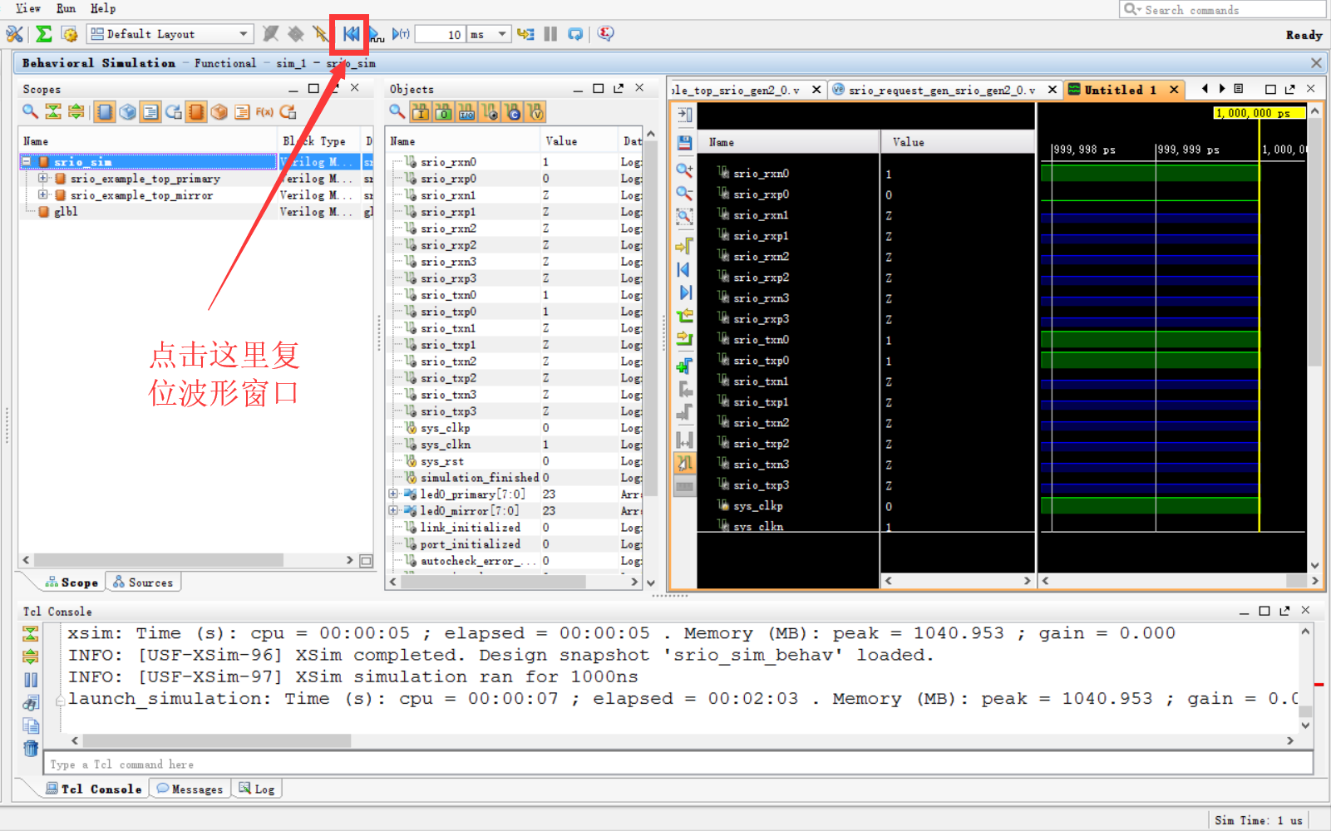Image resolution: width=1331 pixels, height=831 pixels.
Task: Click the Relaunch simulation icon
Action: click(575, 34)
